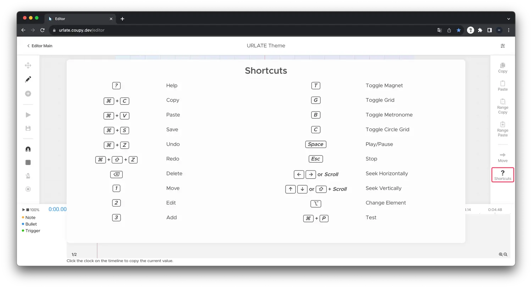This screenshot has width=532, height=288.
Task: Click the plus Add tool
Action: pos(28,94)
